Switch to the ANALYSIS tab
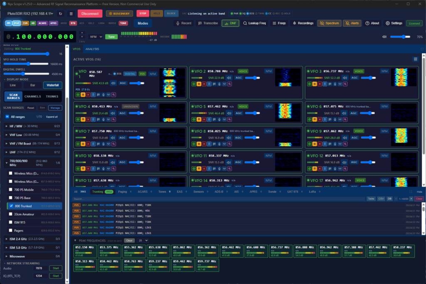The width and height of the screenshot is (426, 284). (92, 49)
